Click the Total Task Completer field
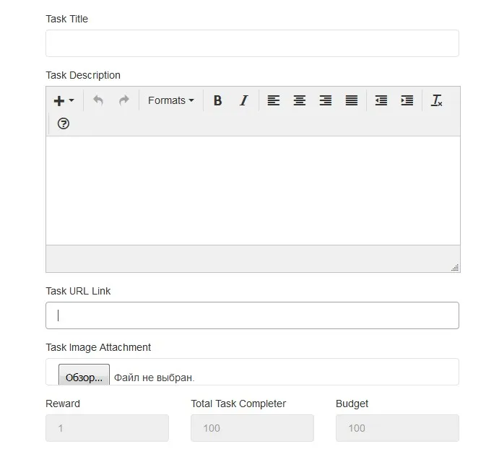 [x=252, y=428]
